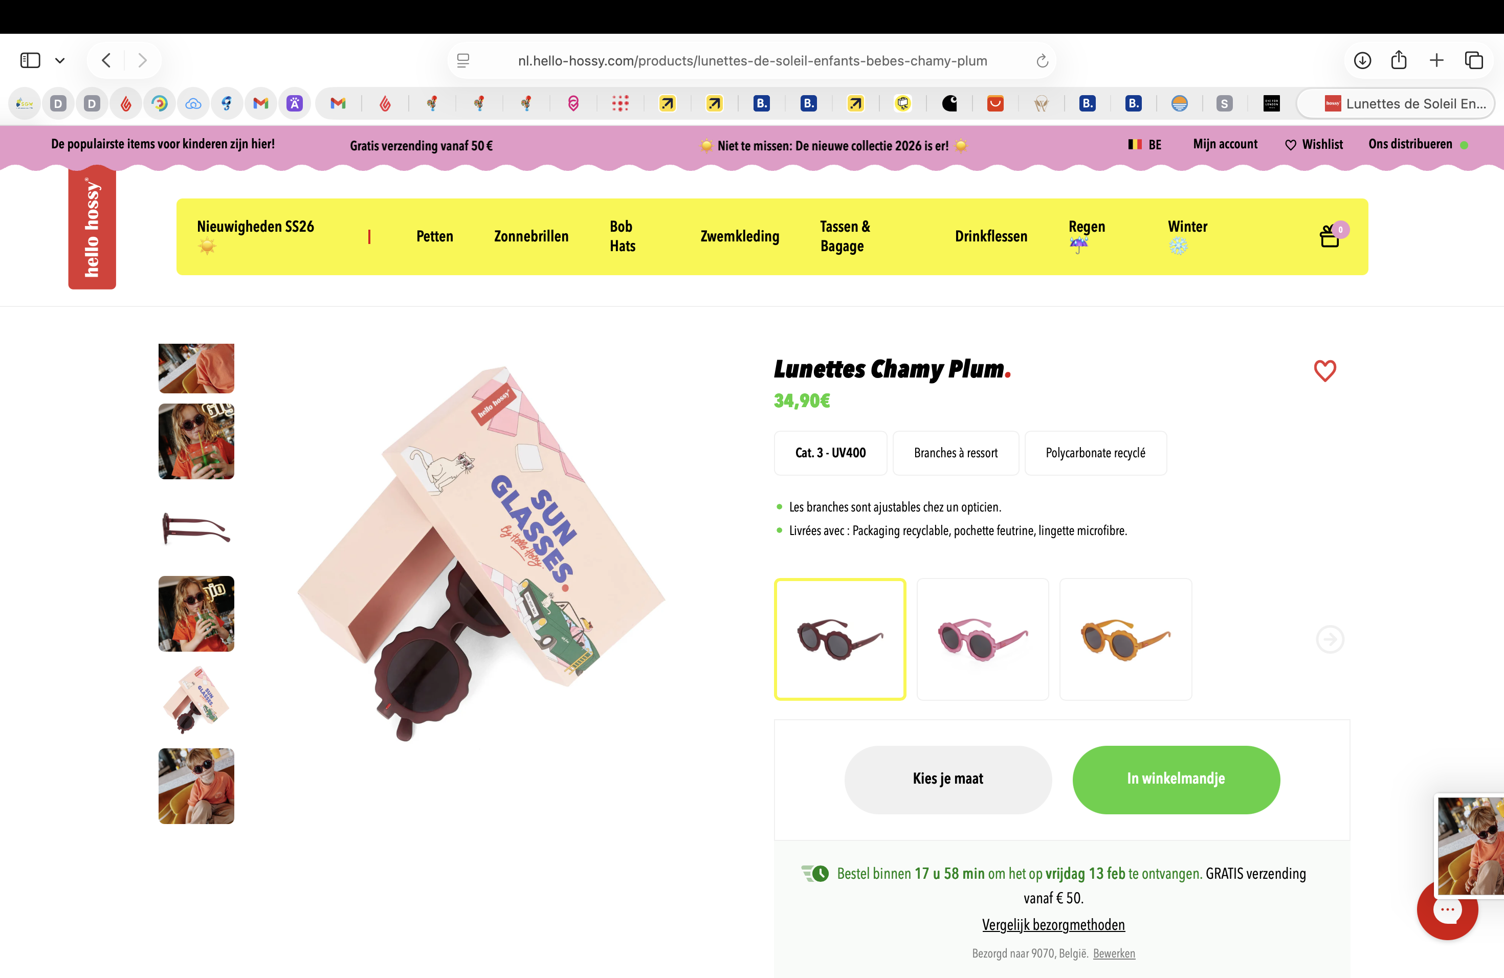Show tab overview icon
Viewport: 1504px width, 978px height.
click(x=1474, y=61)
